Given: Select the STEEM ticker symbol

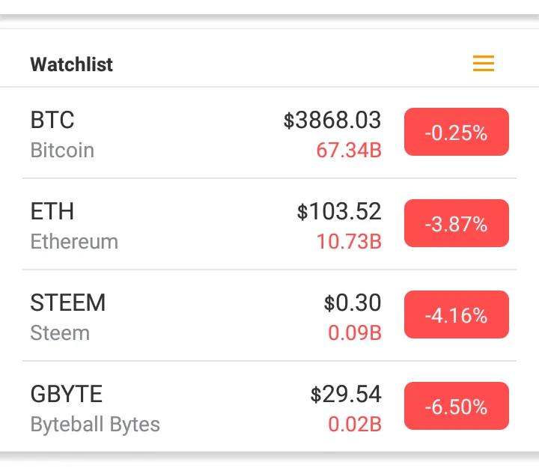Looking at the screenshot, I should click(x=67, y=303).
